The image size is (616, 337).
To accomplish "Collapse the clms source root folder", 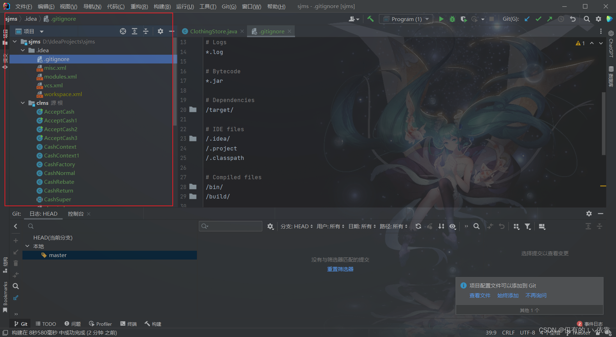I will [x=23, y=103].
